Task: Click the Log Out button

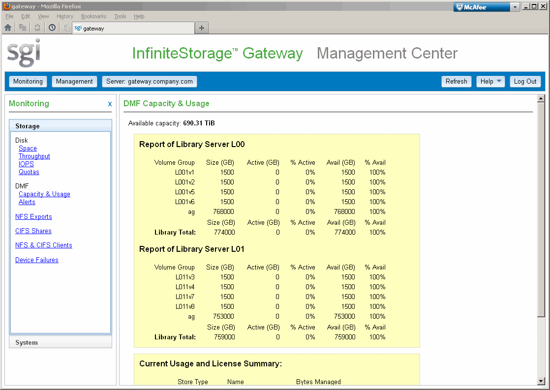Action: pos(525,81)
